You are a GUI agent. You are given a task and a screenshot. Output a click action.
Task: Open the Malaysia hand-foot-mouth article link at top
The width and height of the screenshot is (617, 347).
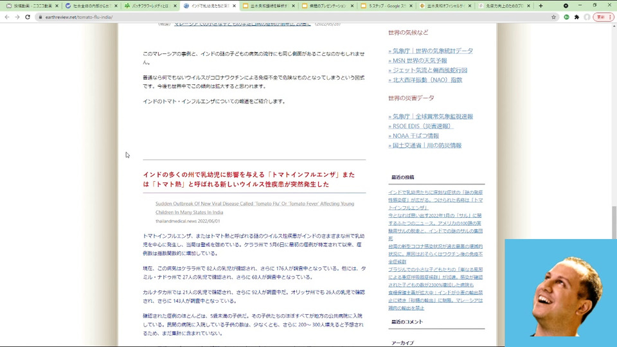[242, 24]
